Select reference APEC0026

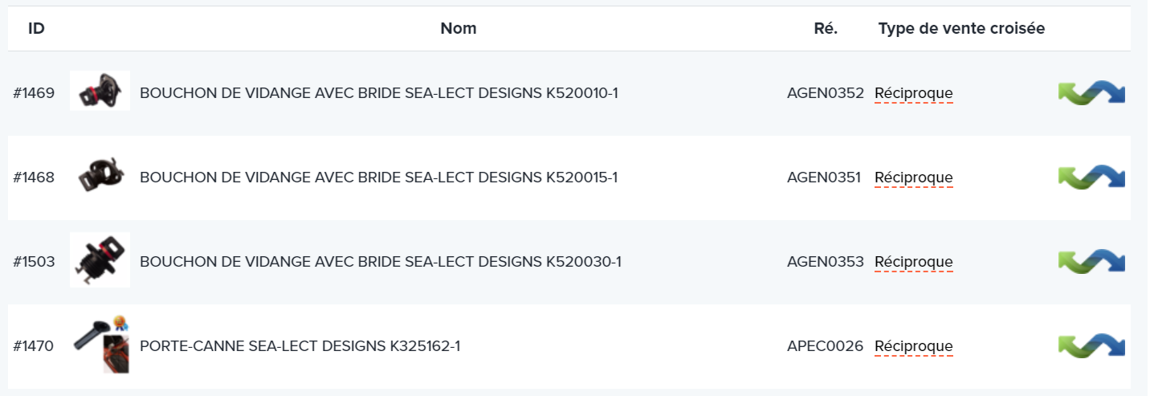(826, 346)
